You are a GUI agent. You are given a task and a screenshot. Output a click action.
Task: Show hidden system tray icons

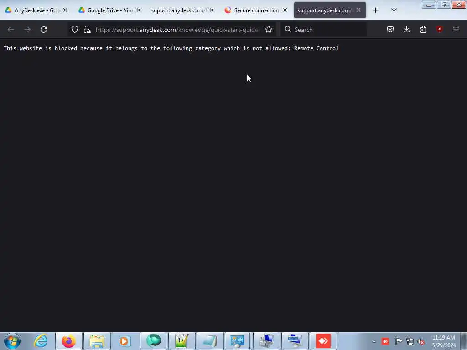(374, 341)
